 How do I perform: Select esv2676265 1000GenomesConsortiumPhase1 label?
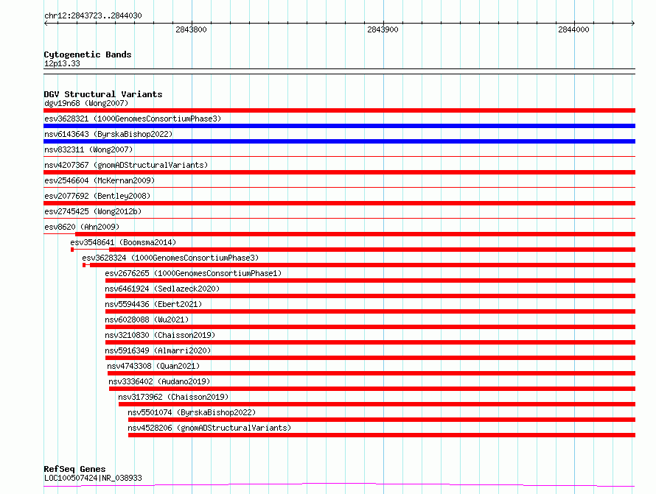(193, 273)
